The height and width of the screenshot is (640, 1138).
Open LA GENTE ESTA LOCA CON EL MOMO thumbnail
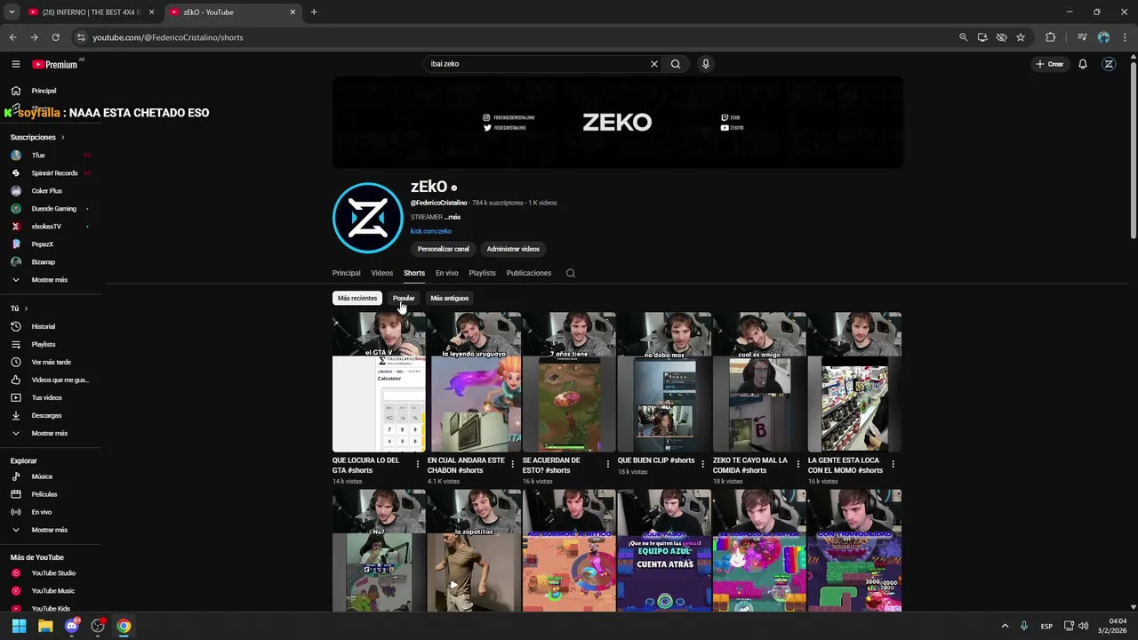[x=854, y=382]
